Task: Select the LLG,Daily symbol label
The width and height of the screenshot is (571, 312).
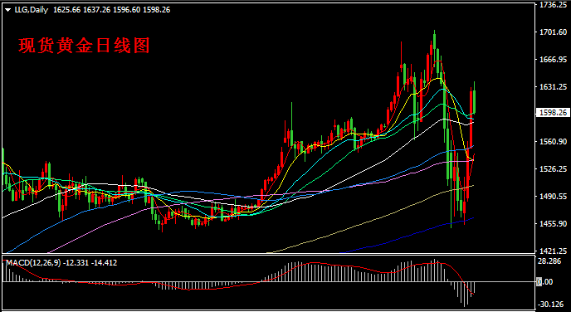Action: [x=32, y=10]
